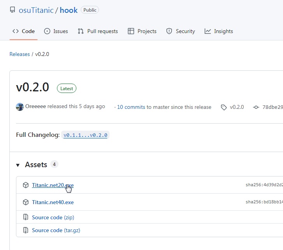Click the package icon for Titanic.net20.exe
This screenshot has width=283, height=250.
pos(26,185)
